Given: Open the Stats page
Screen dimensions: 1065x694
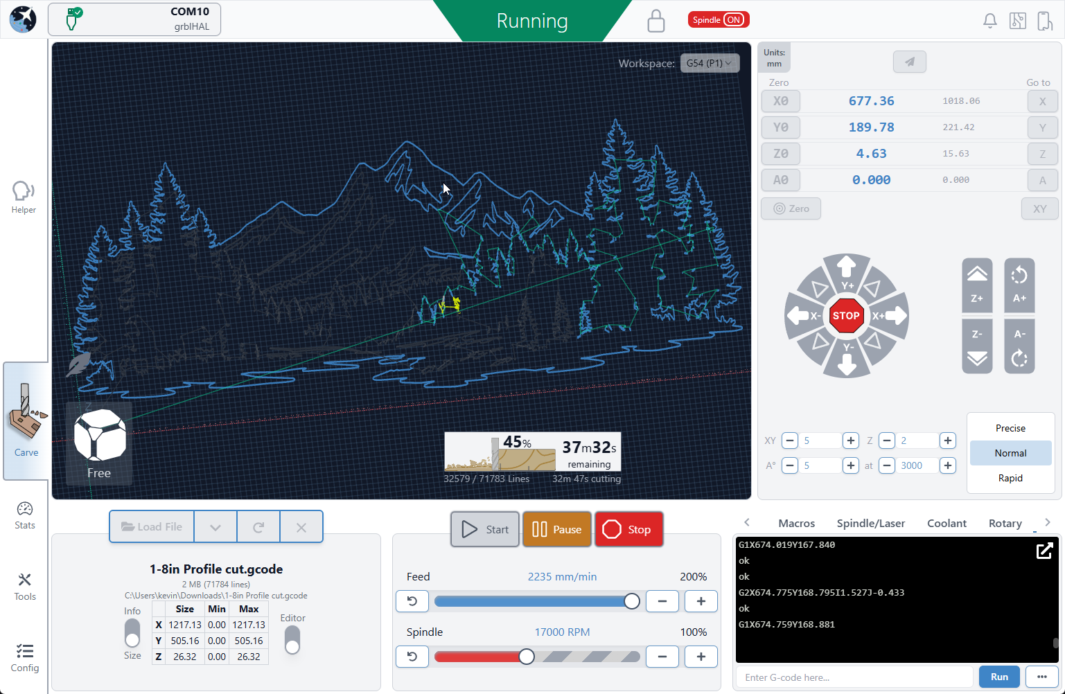Looking at the screenshot, I should pyautogui.click(x=25, y=515).
